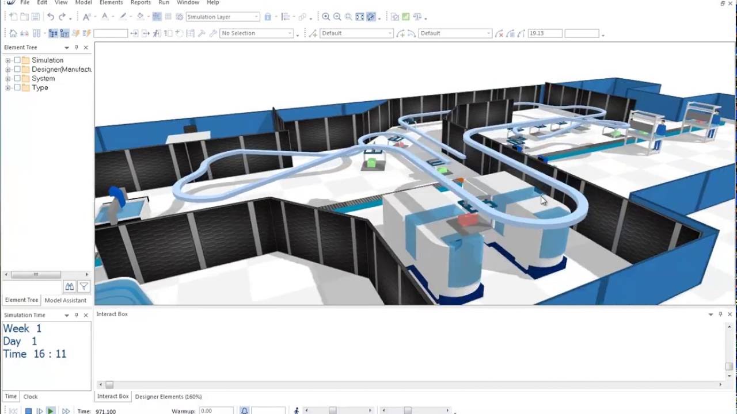737x414 pixels.
Task: Select the Clock tab in Simulation Time
Action: tap(31, 396)
